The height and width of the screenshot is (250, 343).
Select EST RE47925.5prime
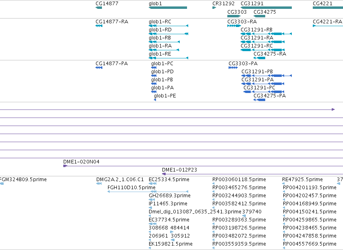click(283, 184)
